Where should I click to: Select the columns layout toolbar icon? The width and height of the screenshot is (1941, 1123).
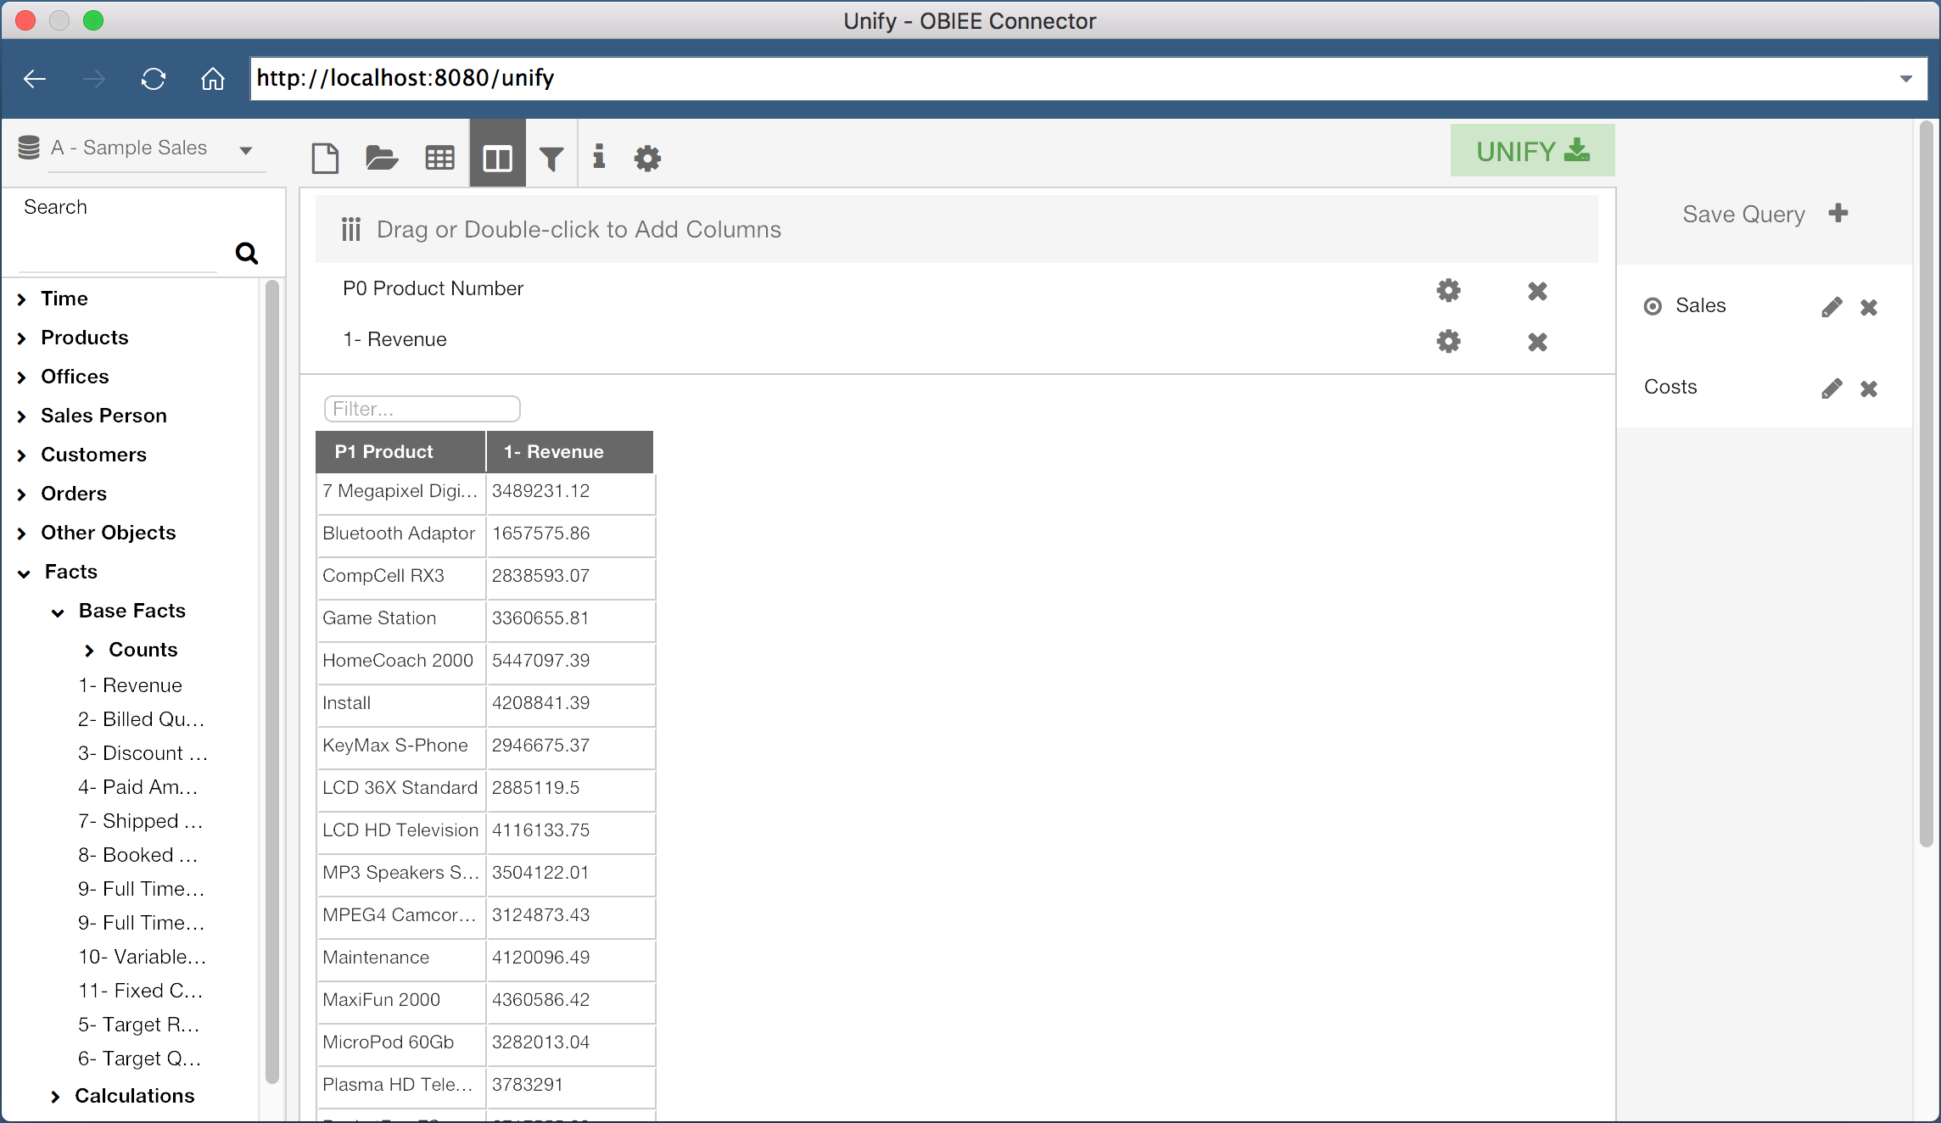pyautogui.click(x=497, y=158)
